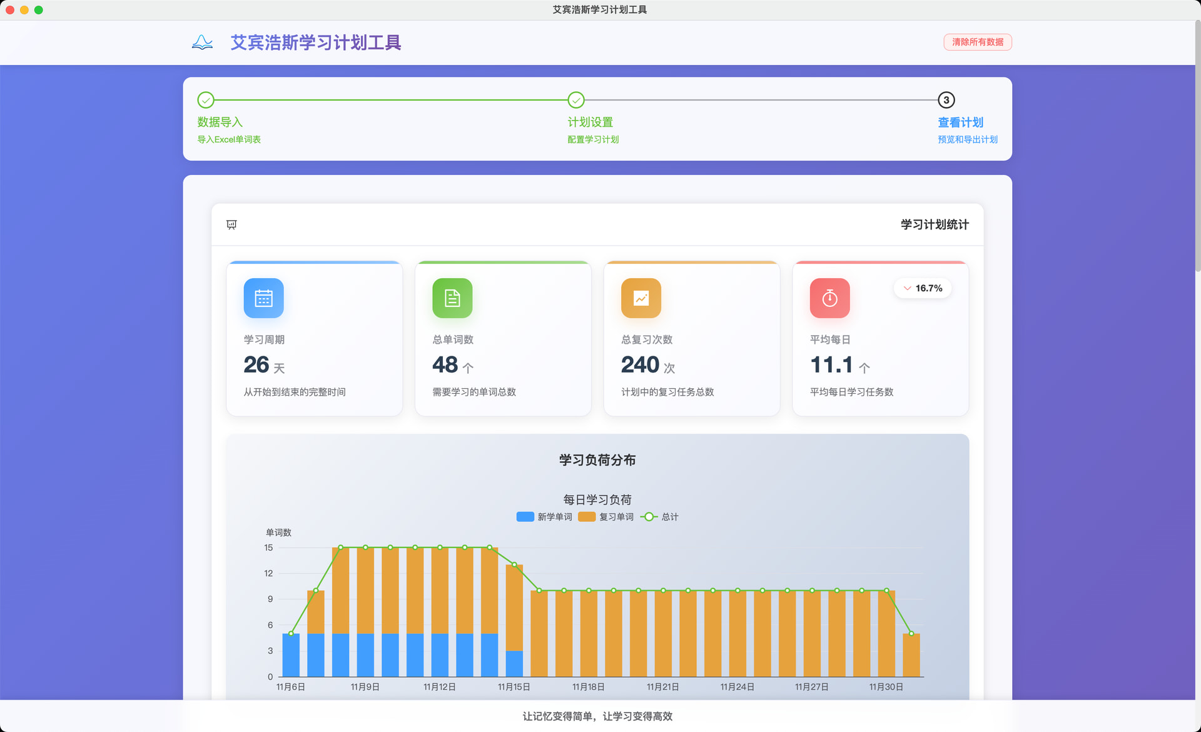Image resolution: width=1201 pixels, height=732 pixels.
Task: Click the step 3 circle for 查看计划
Action: point(946,100)
